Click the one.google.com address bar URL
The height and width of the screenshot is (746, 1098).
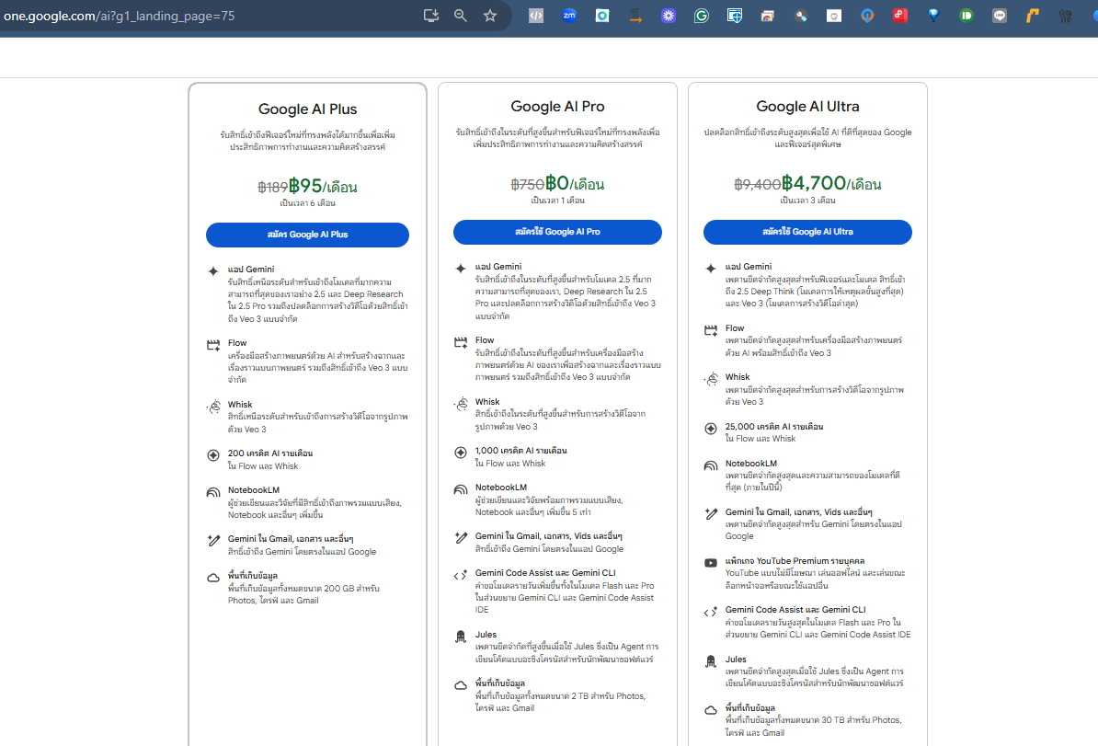120,16
